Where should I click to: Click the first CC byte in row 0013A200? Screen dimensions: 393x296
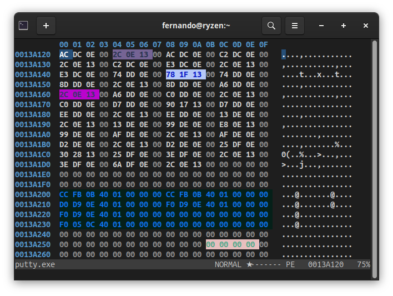coord(64,195)
